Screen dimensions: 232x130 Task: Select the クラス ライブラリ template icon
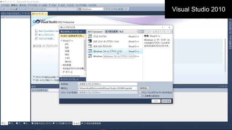click(x=90, y=36)
